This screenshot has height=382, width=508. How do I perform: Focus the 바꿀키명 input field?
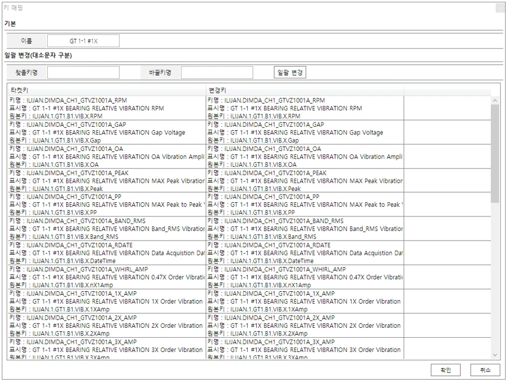coord(217,73)
